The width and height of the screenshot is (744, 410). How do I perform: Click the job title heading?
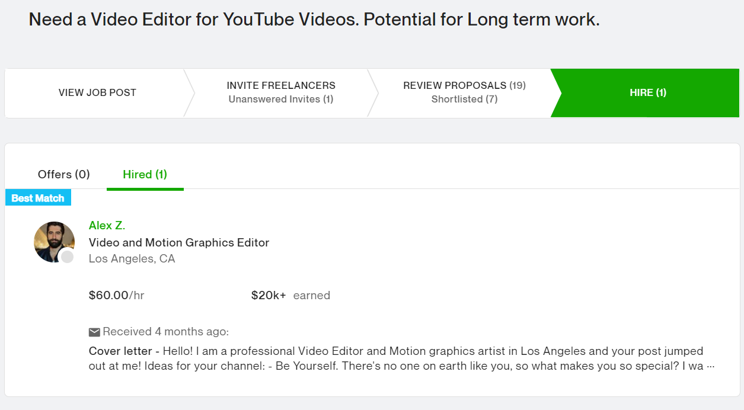click(x=313, y=19)
